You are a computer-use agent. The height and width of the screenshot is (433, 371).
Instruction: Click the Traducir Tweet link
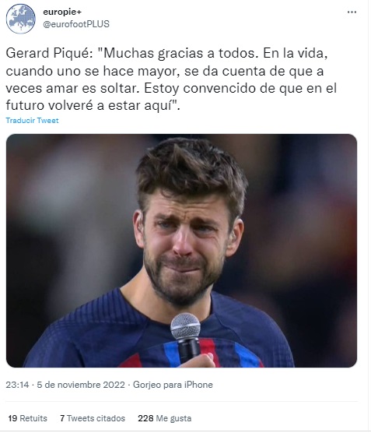(32, 121)
